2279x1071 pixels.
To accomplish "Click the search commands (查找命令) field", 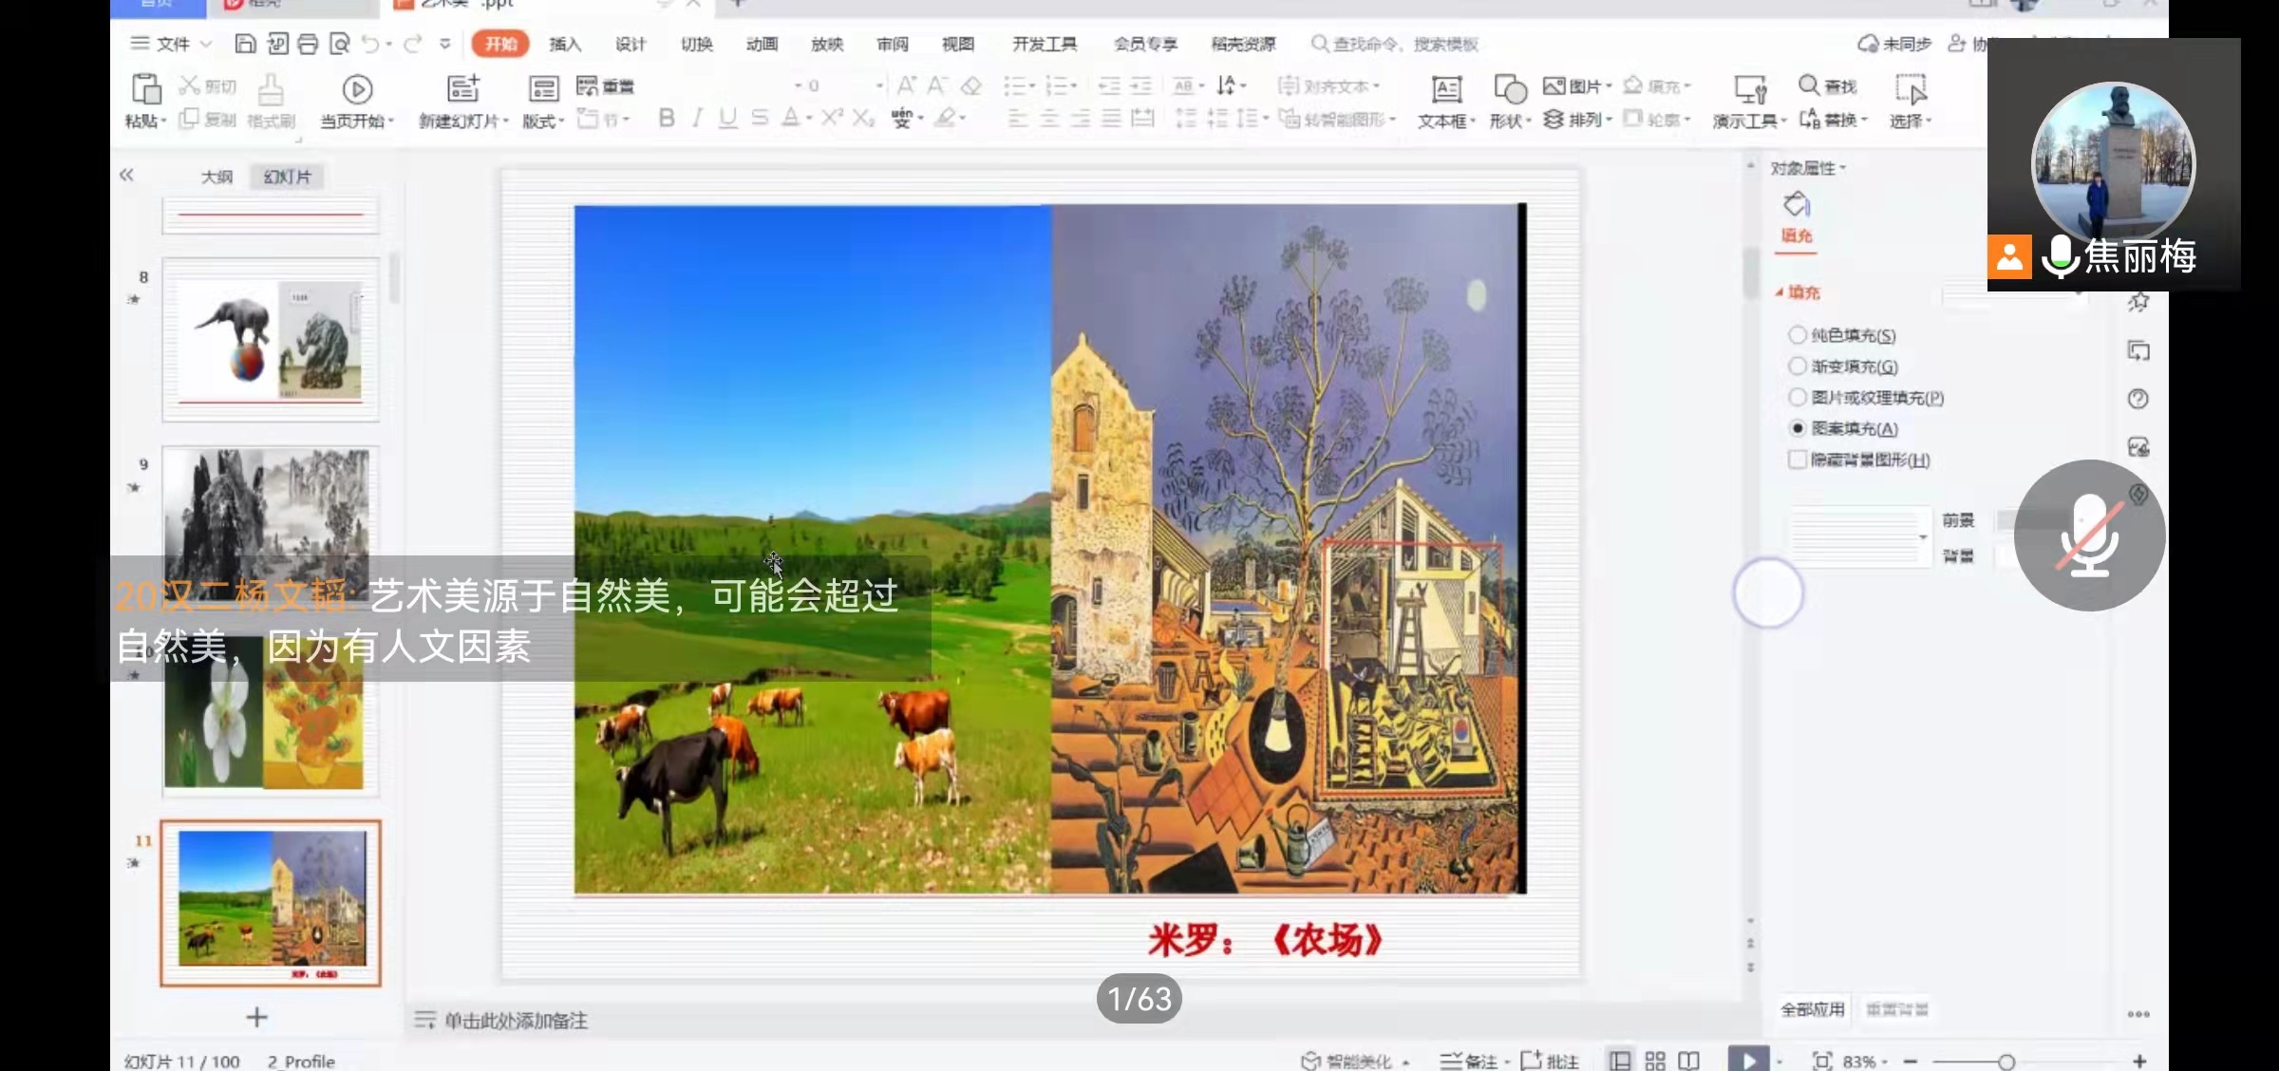I will [x=1395, y=44].
